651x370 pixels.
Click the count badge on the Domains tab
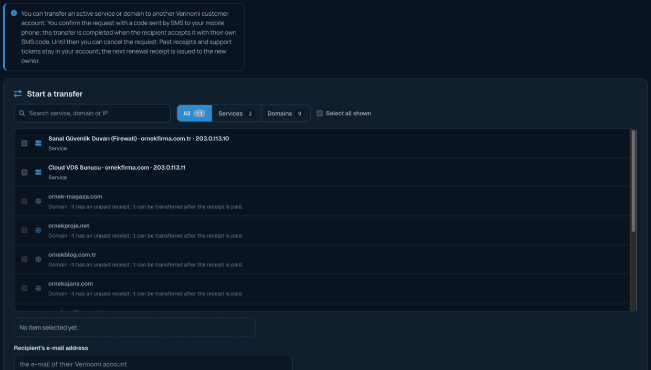click(299, 114)
